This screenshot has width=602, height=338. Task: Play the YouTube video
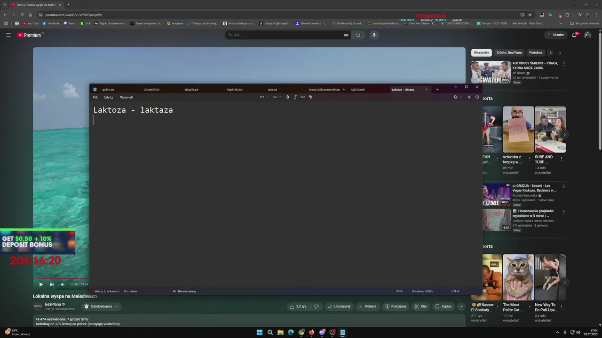click(41, 284)
